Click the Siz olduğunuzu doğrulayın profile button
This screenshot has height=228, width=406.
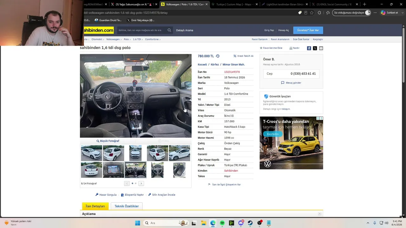pyautogui.click(x=352, y=13)
